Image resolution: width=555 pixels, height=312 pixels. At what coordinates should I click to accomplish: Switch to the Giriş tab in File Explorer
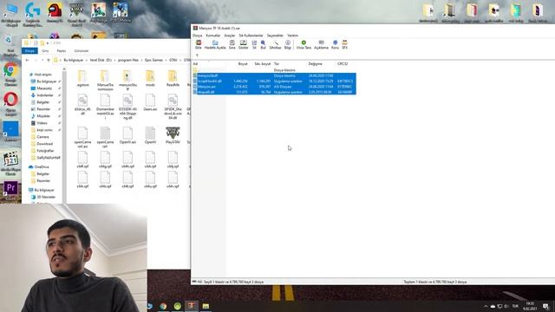pyautogui.click(x=45, y=51)
